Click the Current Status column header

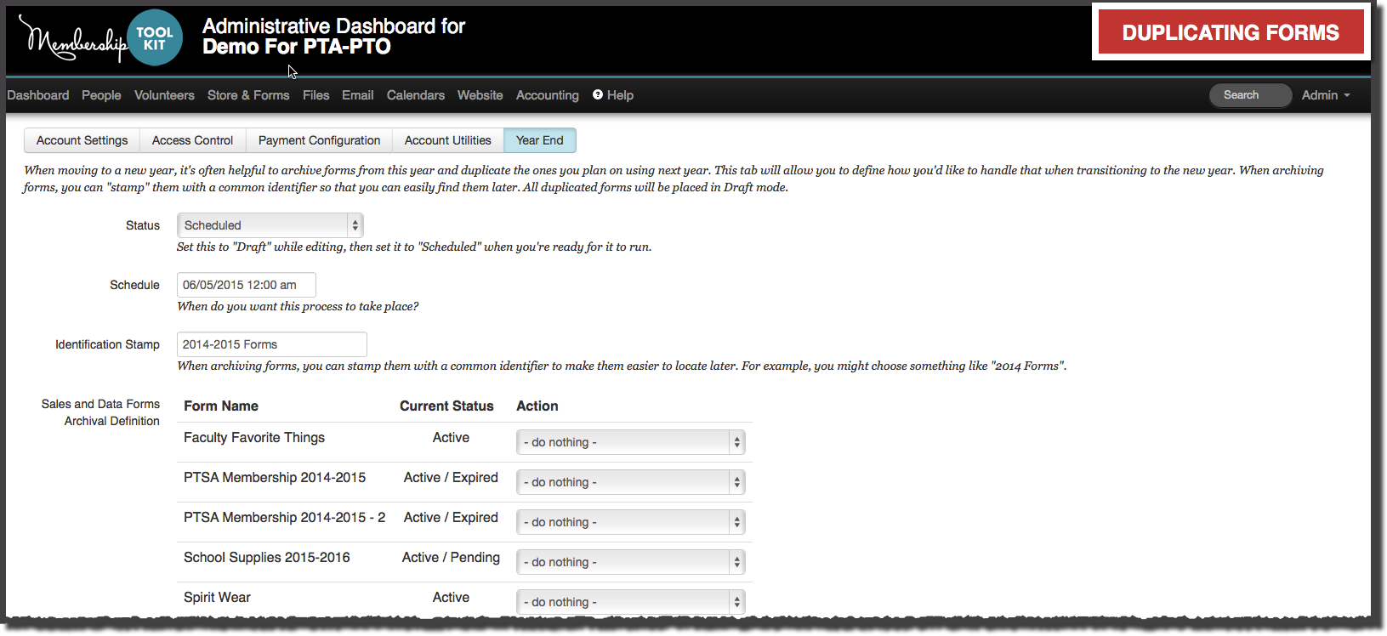(446, 406)
